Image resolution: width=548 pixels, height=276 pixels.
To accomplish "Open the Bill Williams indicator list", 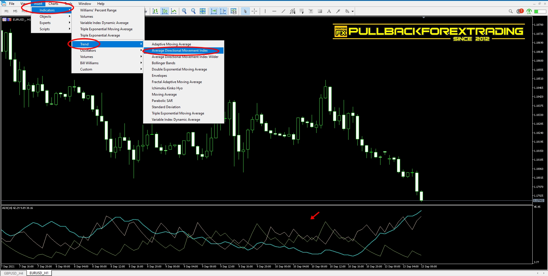I will [x=89, y=63].
